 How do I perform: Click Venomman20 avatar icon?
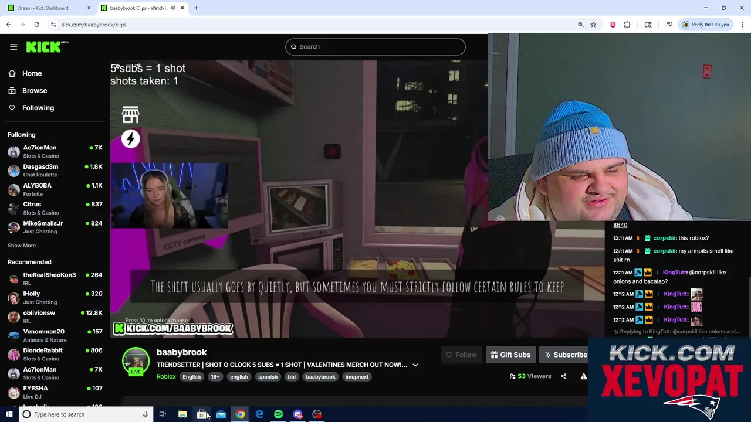click(x=13, y=335)
